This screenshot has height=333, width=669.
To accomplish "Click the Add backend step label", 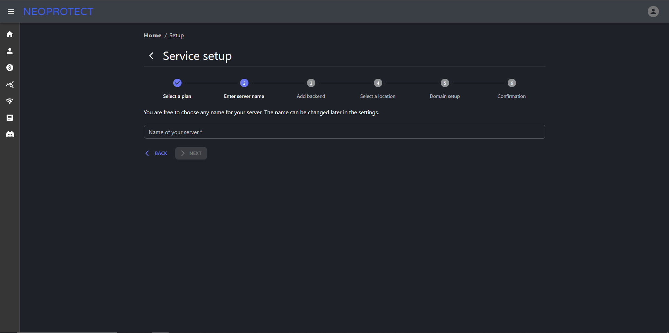I will (x=311, y=96).
